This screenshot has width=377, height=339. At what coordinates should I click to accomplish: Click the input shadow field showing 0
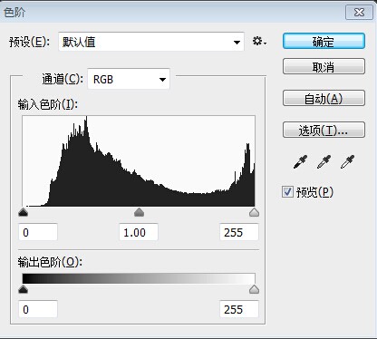(38, 232)
